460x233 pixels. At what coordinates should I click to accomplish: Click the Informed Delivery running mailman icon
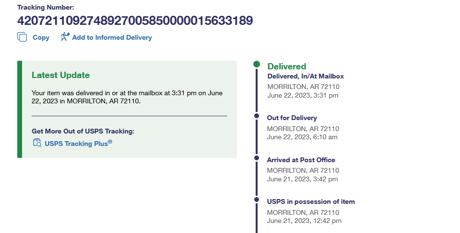[x=65, y=37]
